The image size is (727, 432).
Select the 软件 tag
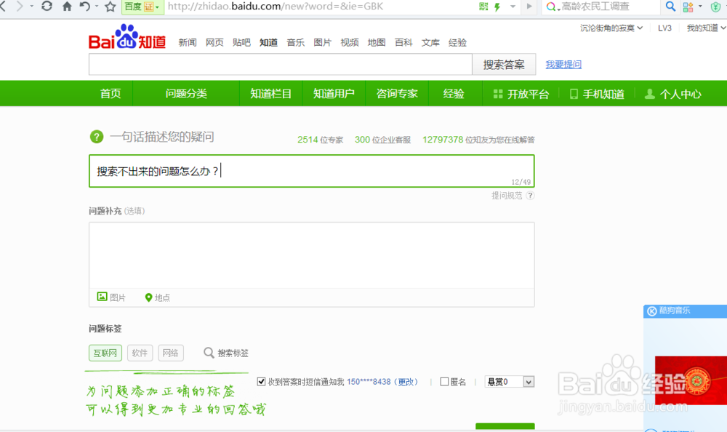[x=140, y=353]
